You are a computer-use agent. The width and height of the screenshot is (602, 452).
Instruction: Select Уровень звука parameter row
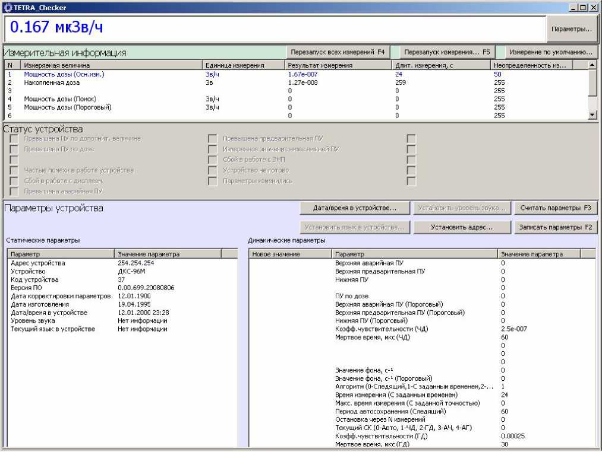[122, 321]
